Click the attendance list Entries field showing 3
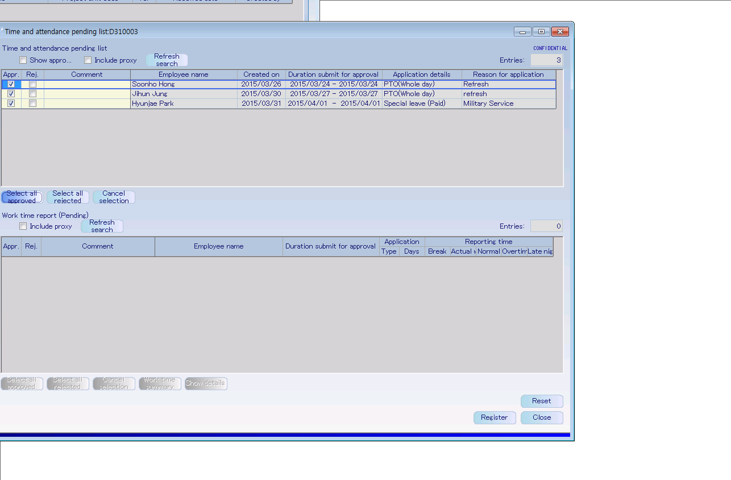This screenshot has width=731, height=480. pyautogui.click(x=547, y=60)
